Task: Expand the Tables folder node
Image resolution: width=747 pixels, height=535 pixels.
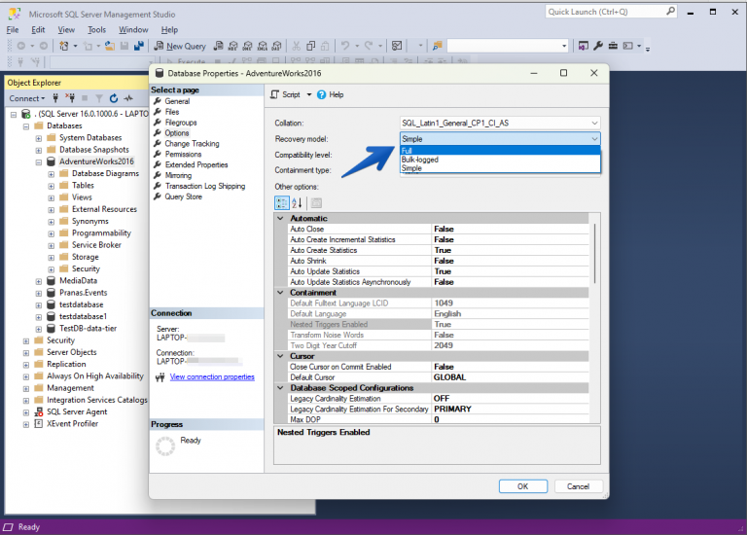Action: (51, 186)
